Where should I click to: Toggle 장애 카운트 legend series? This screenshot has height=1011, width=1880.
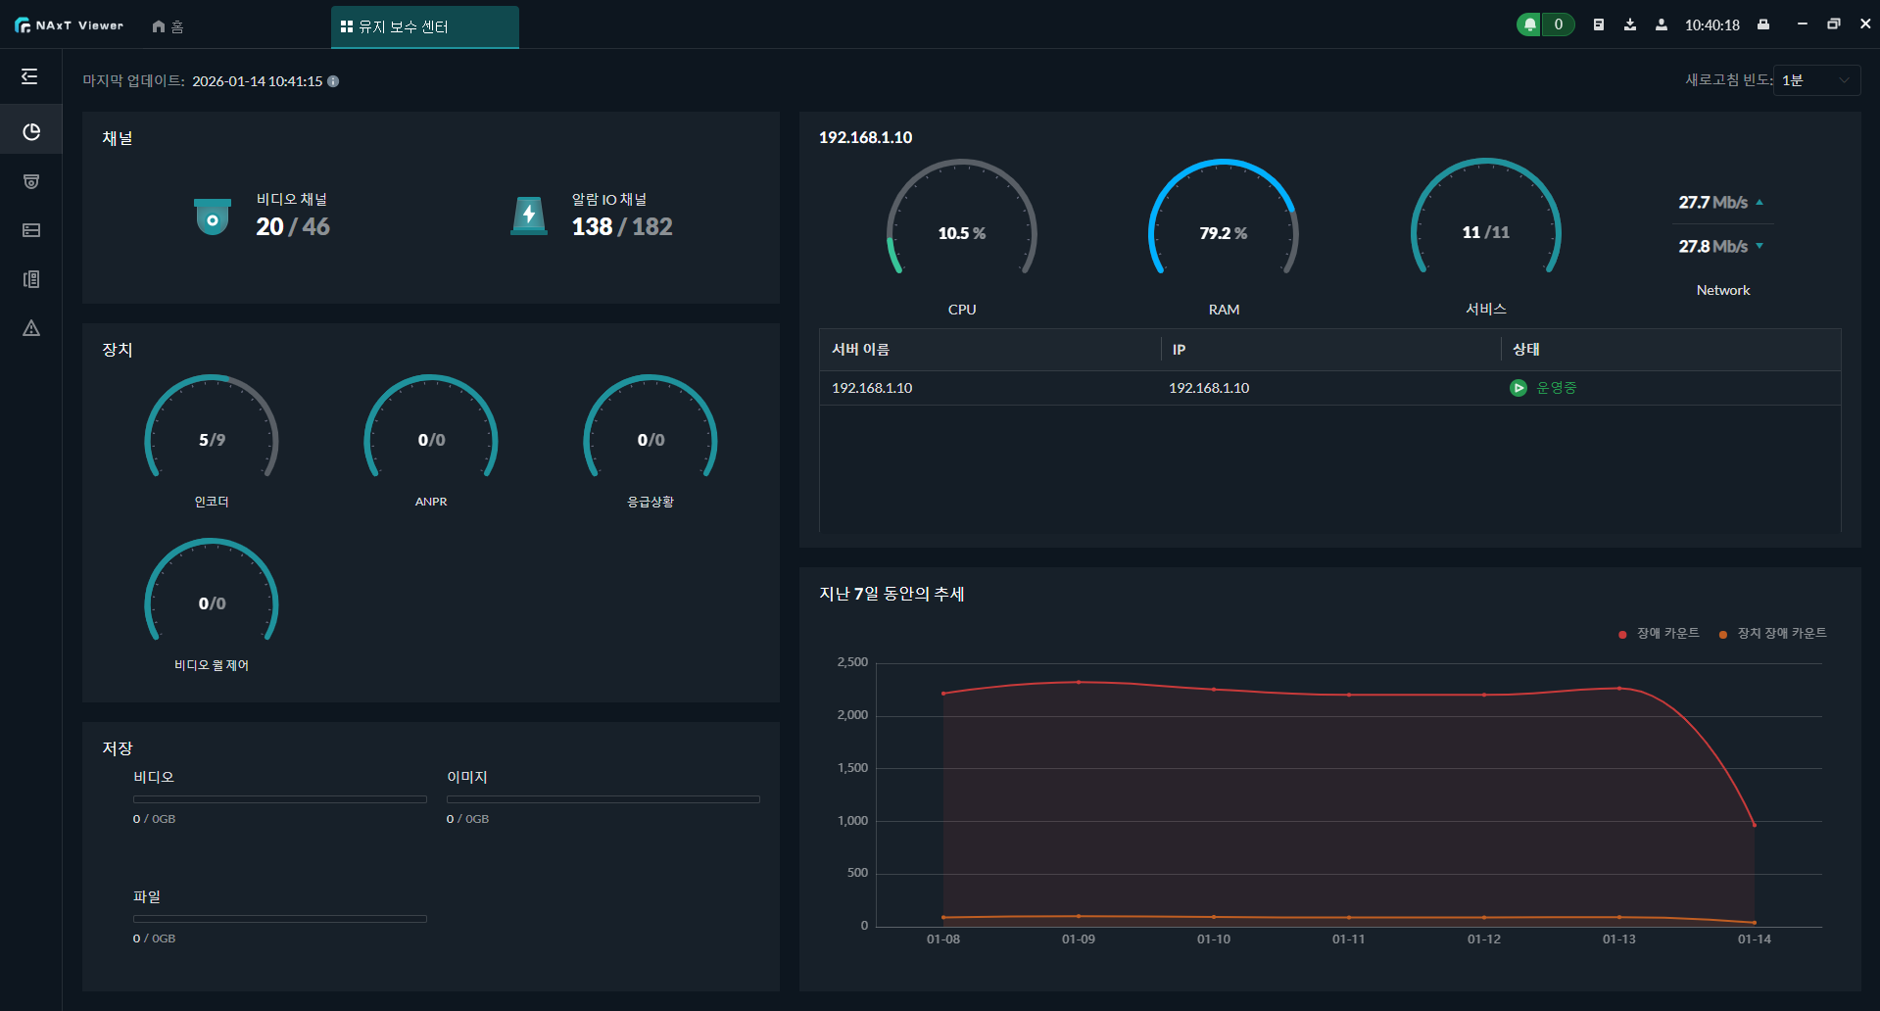pos(1660,634)
